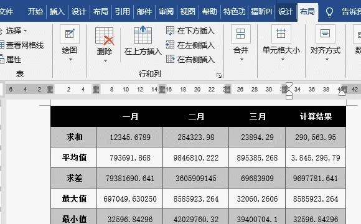Image resolution: width=361 pixels, height=224 pixels.
Task: Click cell 697049.630250
Action: click(130, 198)
